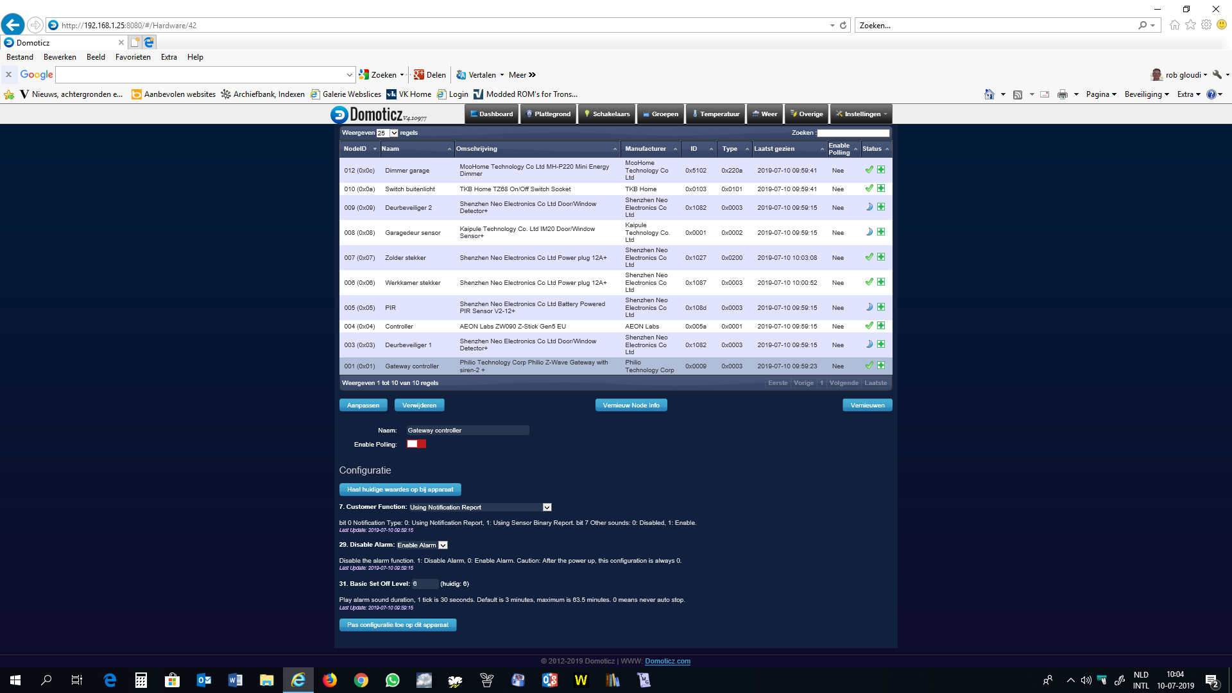Open the Schakelaars tab
This screenshot has width=1232, height=693.
tap(607, 114)
